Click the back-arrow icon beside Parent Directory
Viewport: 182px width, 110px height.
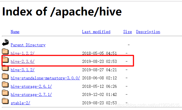[x=5, y=43]
